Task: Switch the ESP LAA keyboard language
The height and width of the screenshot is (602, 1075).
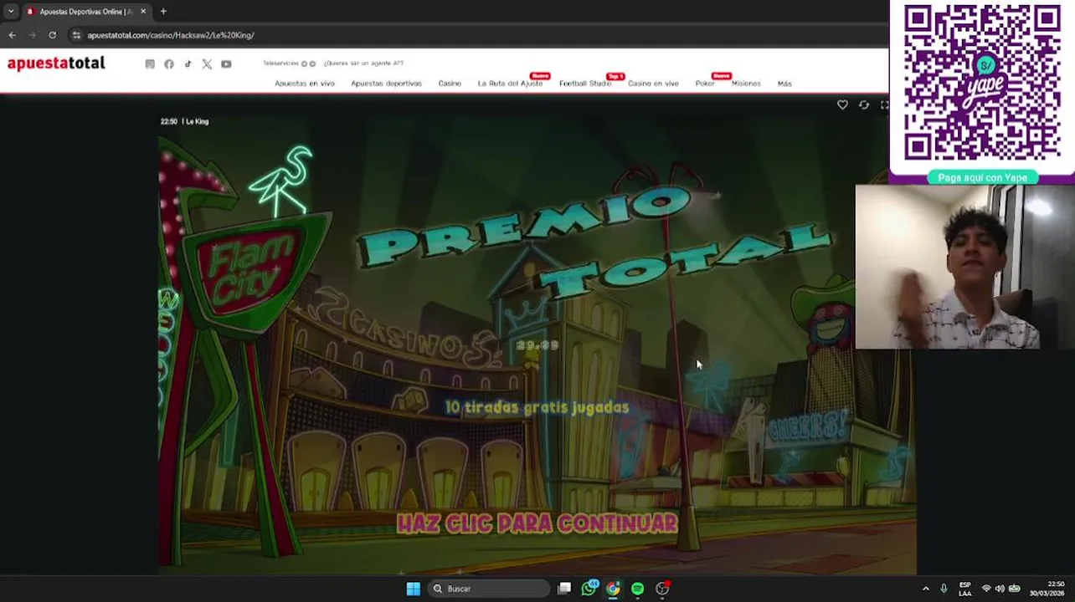Action: click(x=964, y=589)
